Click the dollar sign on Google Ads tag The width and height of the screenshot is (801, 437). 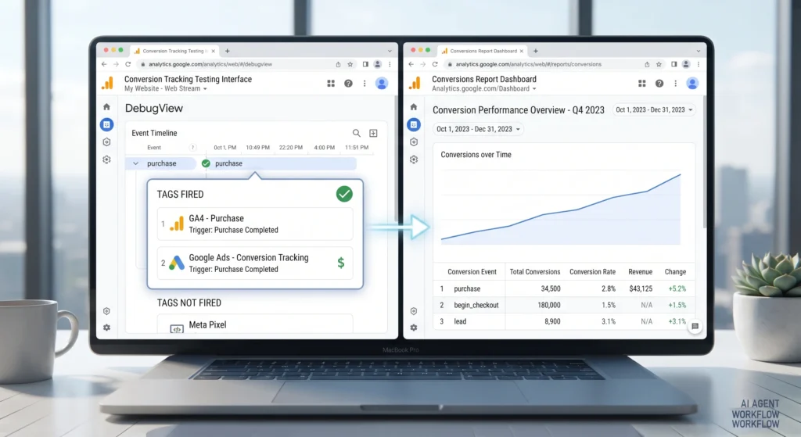pyautogui.click(x=341, y=263)
